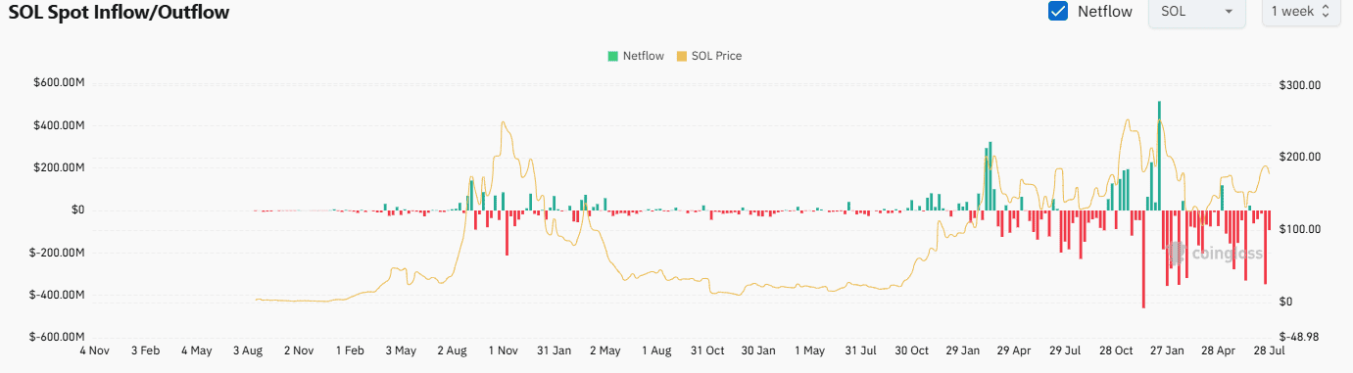Click the 1 Nov date label
The height and width of the screenshot is (373, 1353).
point(503,350)
